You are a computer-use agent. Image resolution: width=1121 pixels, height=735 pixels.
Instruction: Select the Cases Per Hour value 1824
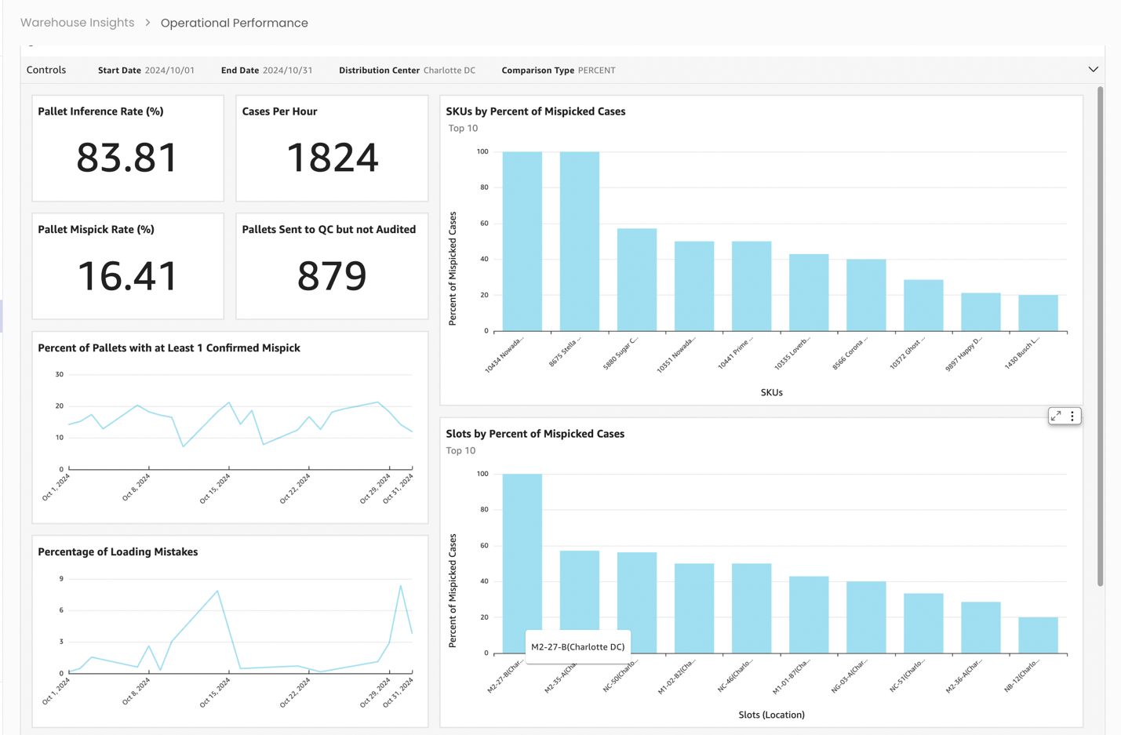[333, 157]
